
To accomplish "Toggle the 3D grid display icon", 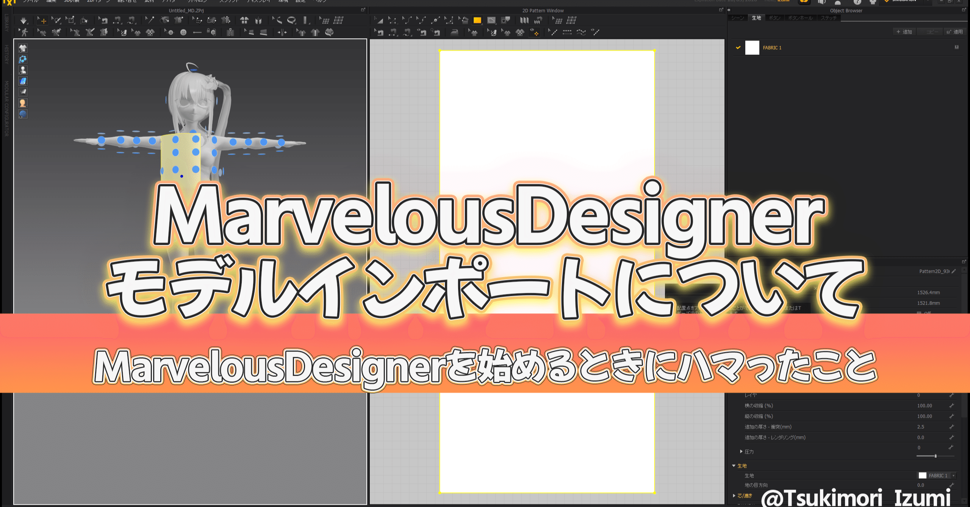I will tap(338, 20).
